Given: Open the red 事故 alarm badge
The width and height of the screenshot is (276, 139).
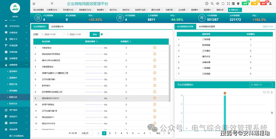Looking at the screenshot, I should pyautogui.click(x=263, y=4).
